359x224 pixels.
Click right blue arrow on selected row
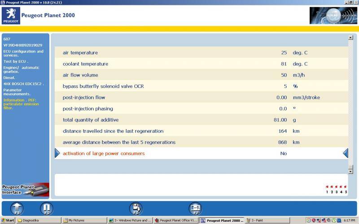(x=345, y=154)
